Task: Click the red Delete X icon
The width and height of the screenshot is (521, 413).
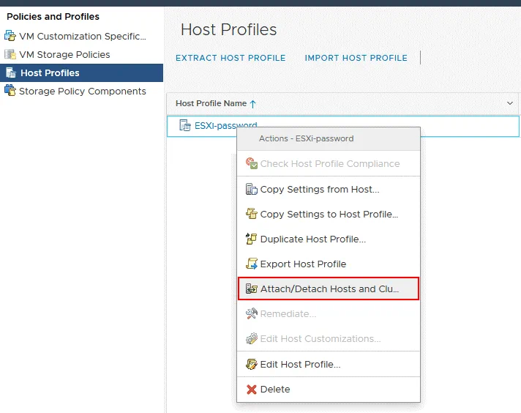Action: pos(252,390)
